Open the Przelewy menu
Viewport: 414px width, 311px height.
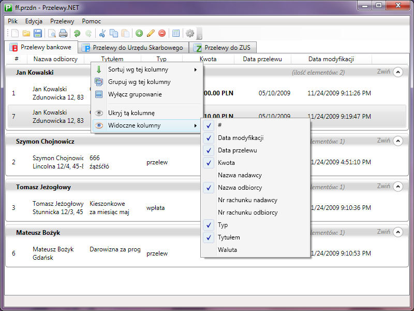click(x=62, y=21)
